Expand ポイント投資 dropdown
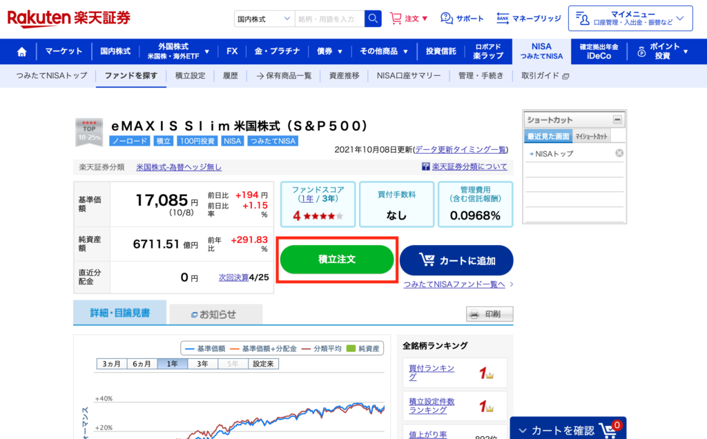 663,51
